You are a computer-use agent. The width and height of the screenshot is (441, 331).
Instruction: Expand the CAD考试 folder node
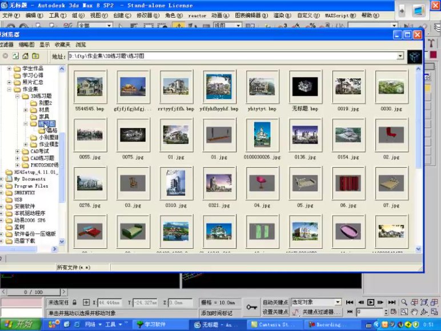pos(18,151)
